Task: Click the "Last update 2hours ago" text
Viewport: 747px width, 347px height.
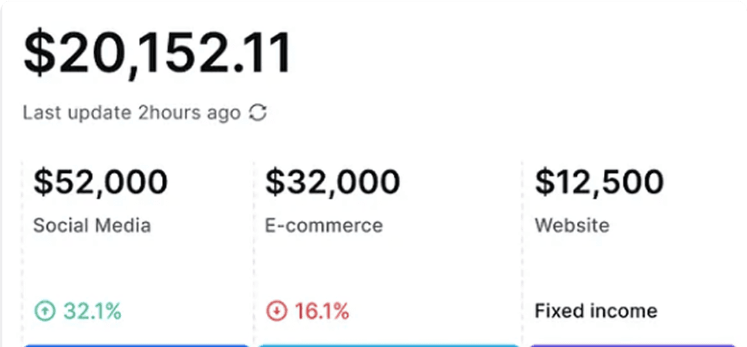Action: pyautogui.click(x=131, y=113)
